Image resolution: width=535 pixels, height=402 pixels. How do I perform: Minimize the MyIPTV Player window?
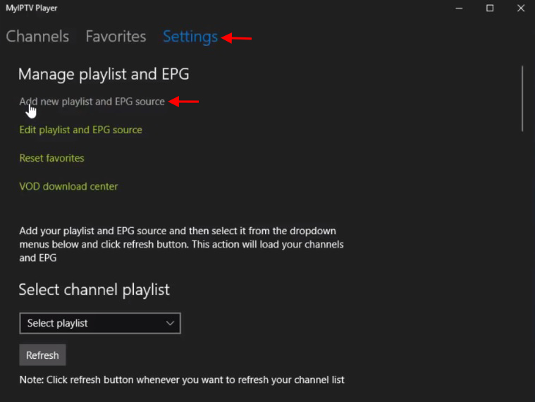pyautogui.click(x=457, y=8)
